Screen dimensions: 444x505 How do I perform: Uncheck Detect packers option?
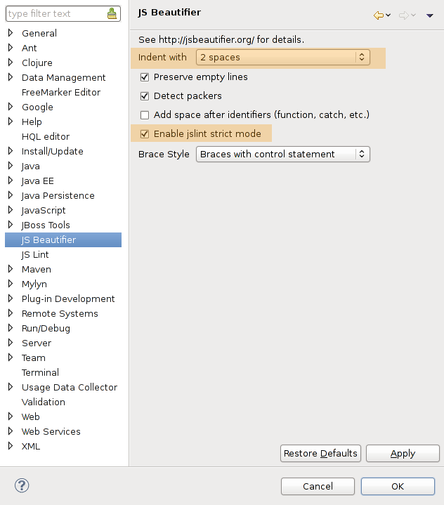[145, 96]
